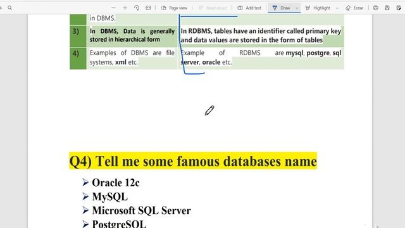
Task: Click the 'Examples of DBMS are file systems' cell
Action: click(x=132, y=58)
